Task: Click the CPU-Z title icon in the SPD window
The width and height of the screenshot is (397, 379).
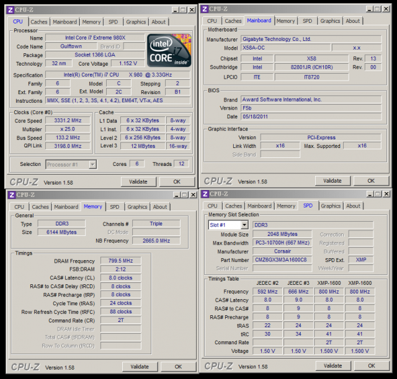Action: pos(205,194)
